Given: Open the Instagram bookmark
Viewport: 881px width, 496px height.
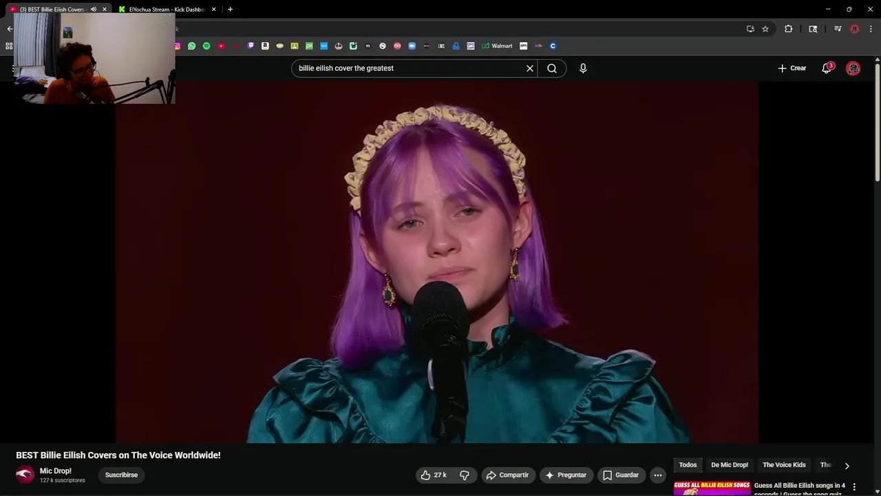Looking at the screenshot, I should (x=177, y=46).
